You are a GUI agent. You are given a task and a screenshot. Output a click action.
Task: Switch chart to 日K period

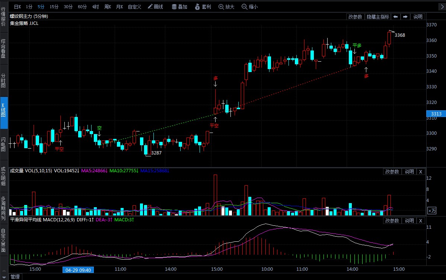[x=17, y=7]
